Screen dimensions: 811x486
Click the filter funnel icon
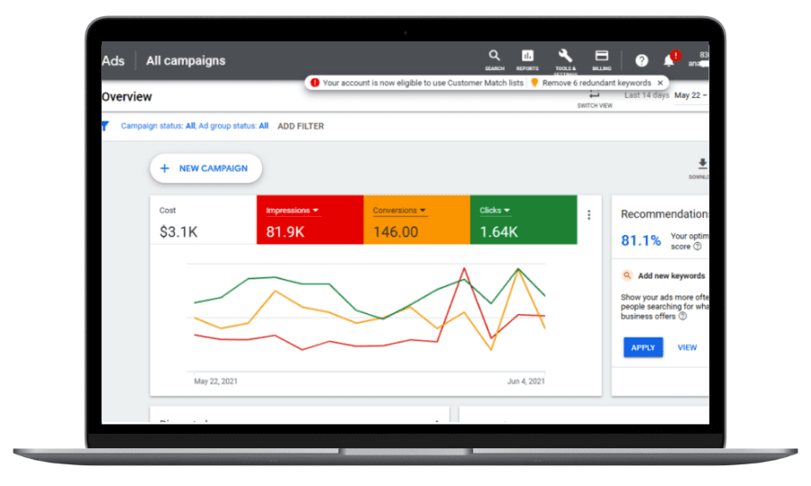105,126
